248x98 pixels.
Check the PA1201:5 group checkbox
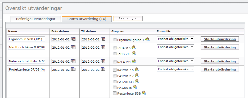[115, 87]
